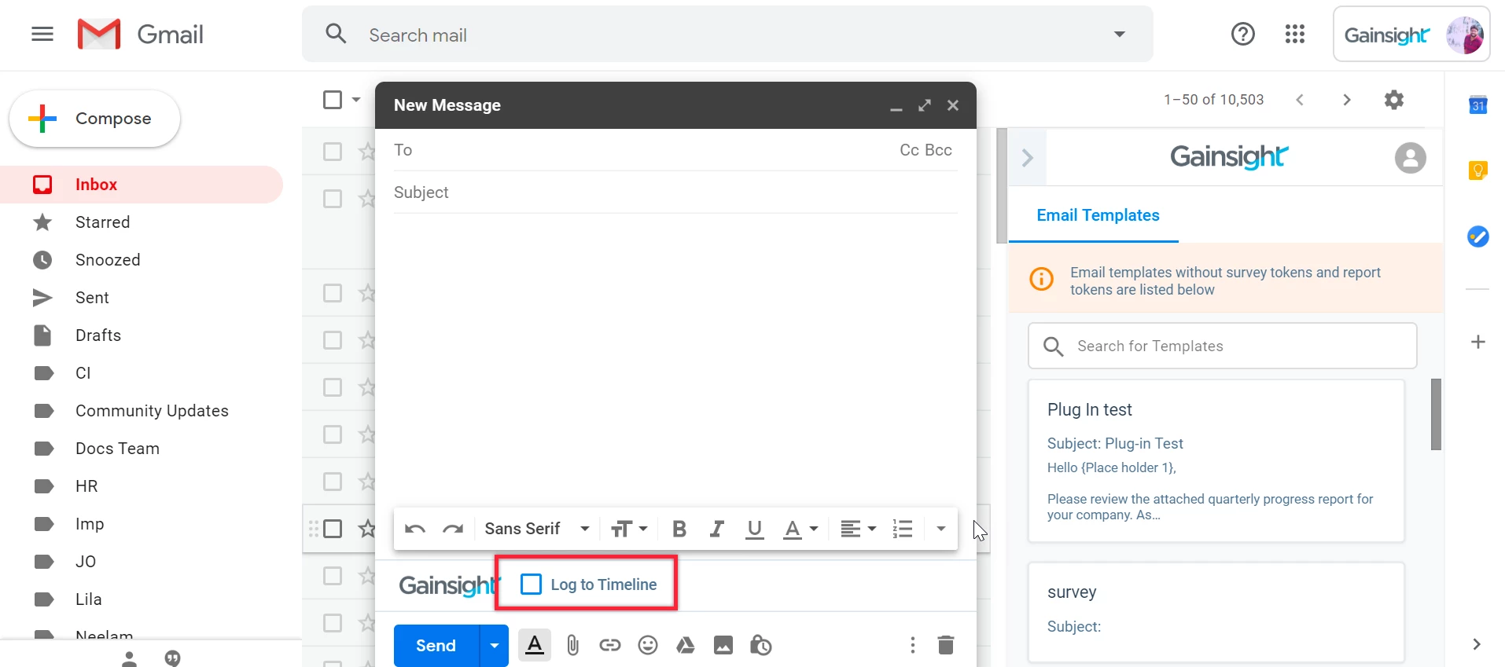
Task: Go to newer emails page arrow
Action: pos(1300,100)
